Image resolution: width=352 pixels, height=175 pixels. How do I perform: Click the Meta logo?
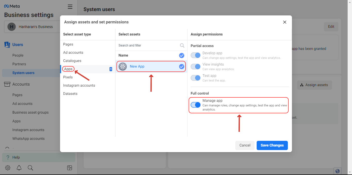12,6
